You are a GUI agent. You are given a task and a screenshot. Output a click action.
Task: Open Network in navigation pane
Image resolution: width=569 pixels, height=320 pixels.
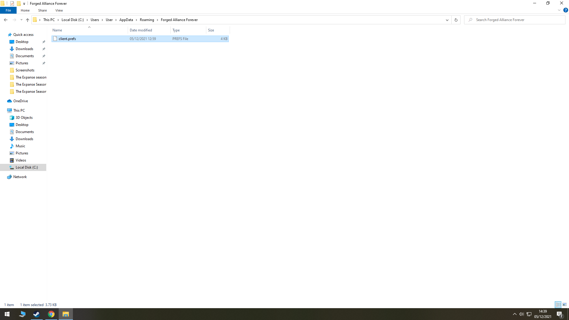[20, 177]
